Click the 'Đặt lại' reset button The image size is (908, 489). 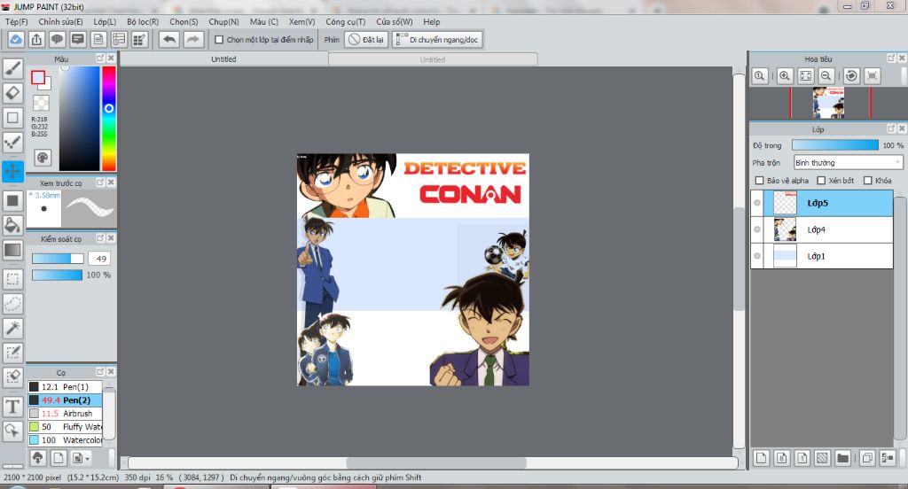tap(366, 39)
